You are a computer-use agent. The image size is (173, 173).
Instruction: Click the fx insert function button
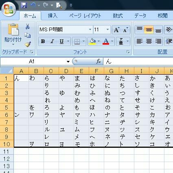point(99,62)
